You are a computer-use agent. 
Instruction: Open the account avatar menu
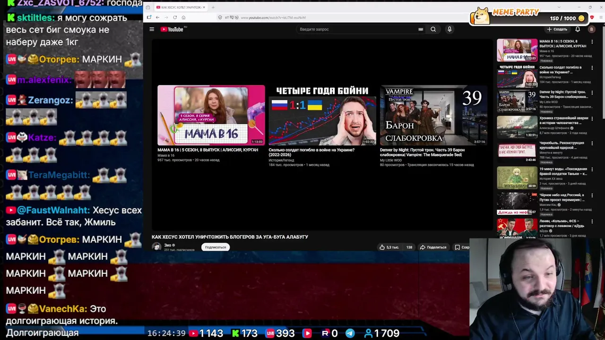coord(591,29)
